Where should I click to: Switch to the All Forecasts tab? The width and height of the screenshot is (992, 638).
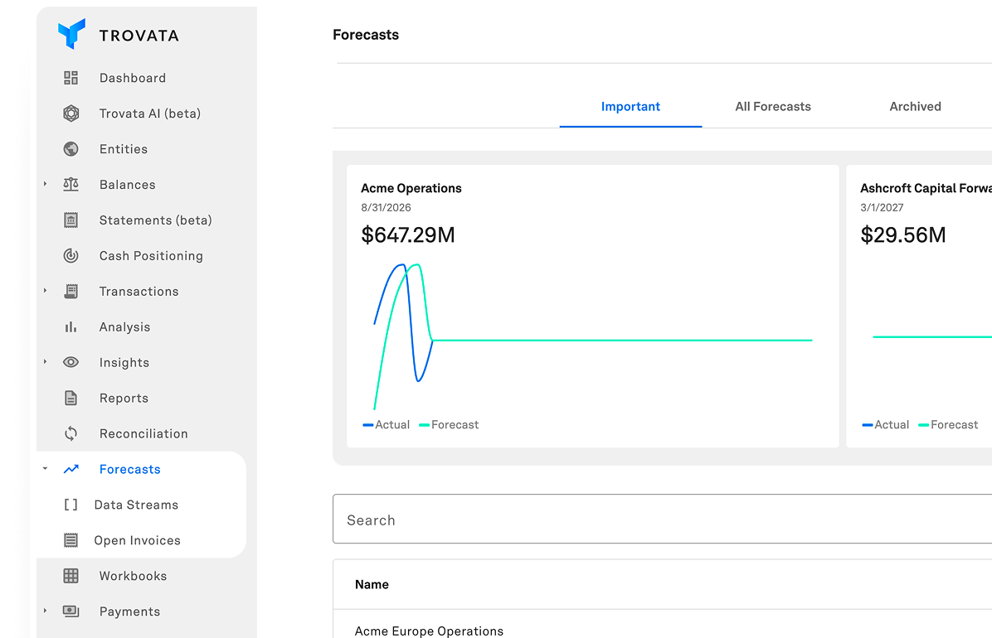pyautogui.click(x=773, y=106)
